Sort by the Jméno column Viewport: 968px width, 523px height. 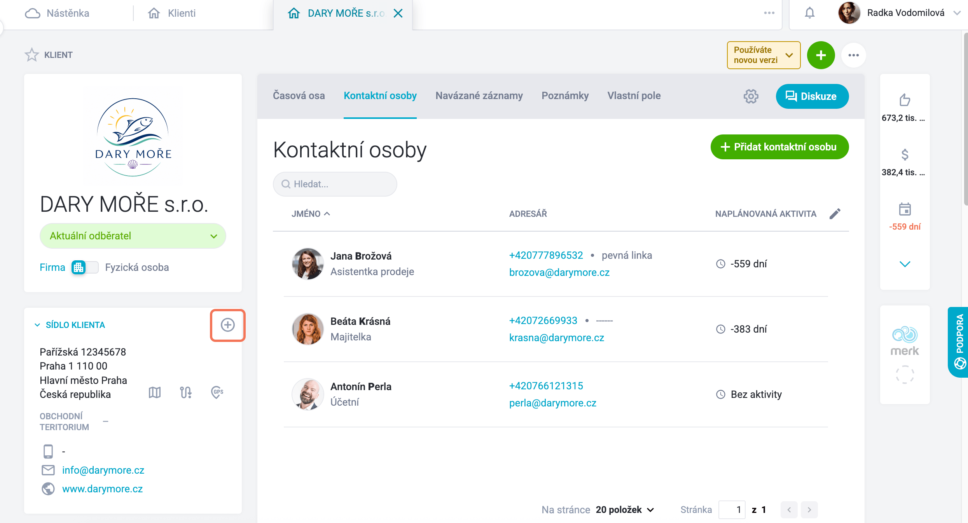(x=311, y=214)
